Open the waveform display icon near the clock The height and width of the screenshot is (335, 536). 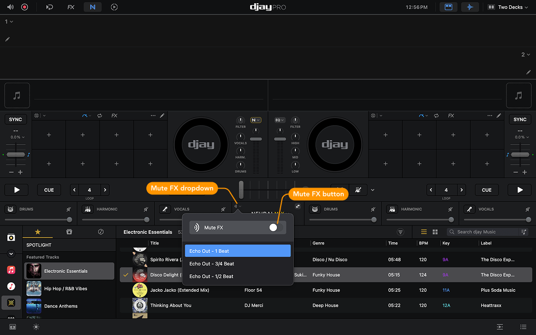[470, 7]
